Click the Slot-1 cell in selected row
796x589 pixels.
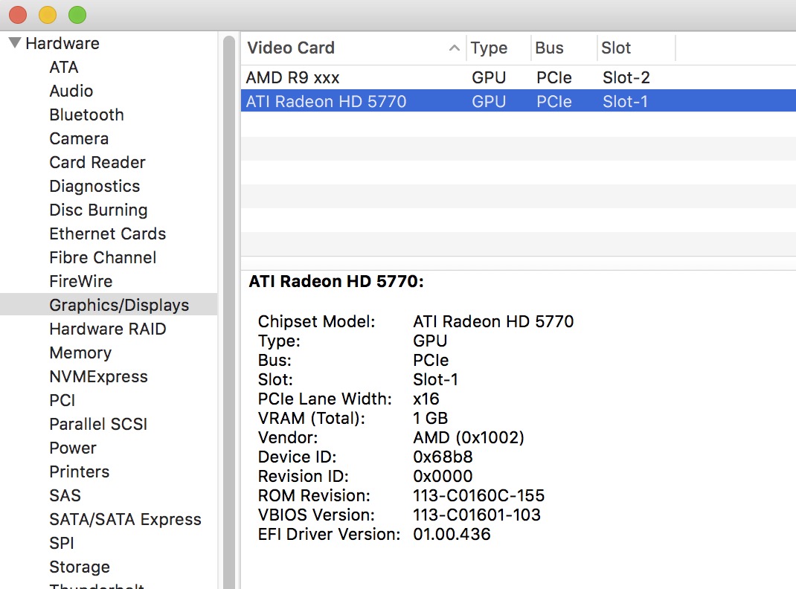click(625, 101)
